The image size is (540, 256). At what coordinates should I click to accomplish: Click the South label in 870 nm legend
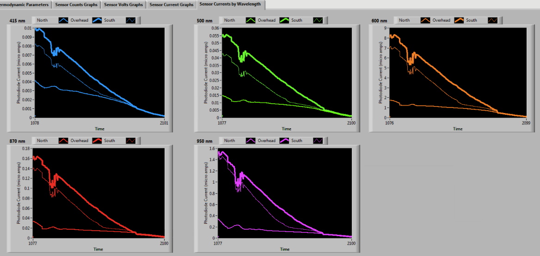pos(110,141)
